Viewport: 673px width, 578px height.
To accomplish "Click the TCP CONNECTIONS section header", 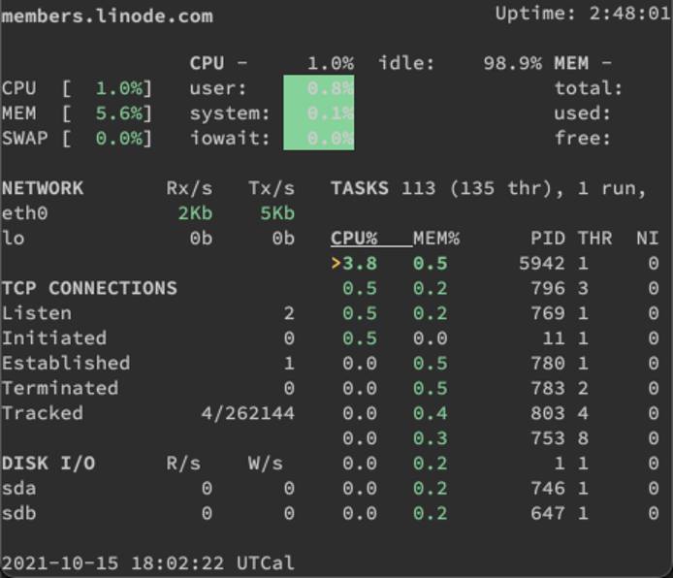I will pyautogui.click(x=89, y=288).
